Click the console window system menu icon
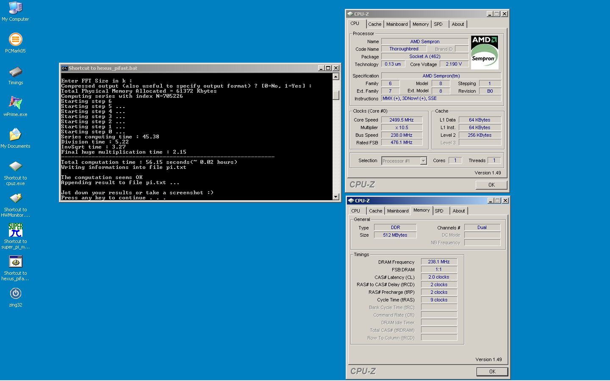This screenshot has width=610, height=381. click(64, 68)
